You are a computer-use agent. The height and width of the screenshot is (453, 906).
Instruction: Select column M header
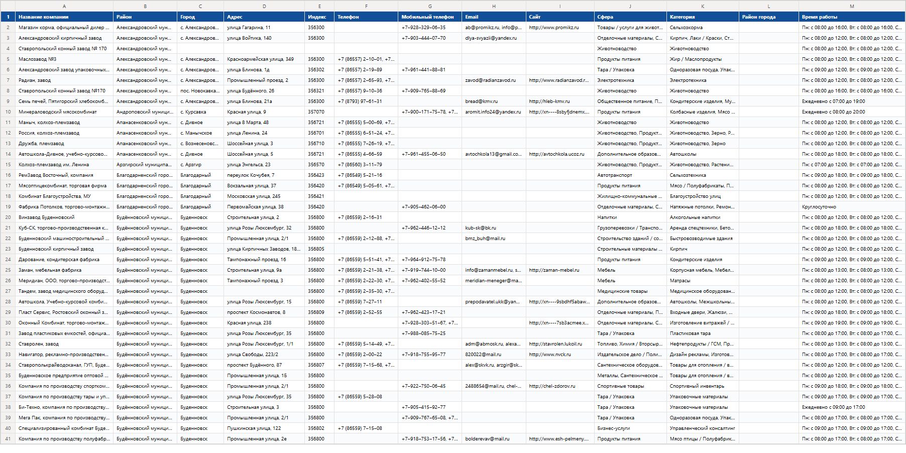(x=852, y=6)
